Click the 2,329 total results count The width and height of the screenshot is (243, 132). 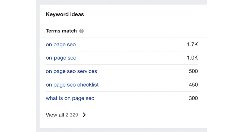[72, 115]
